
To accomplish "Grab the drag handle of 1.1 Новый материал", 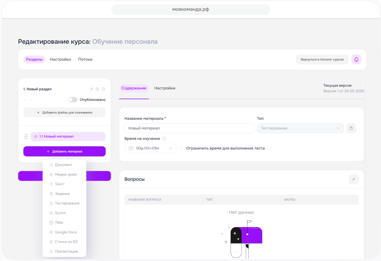I will (x=26, y=137).
